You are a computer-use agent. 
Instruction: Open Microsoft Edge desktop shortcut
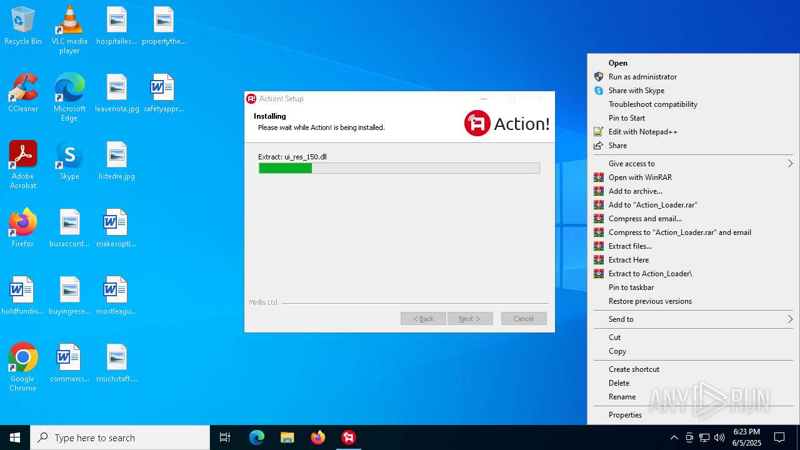tap(69, 97)
